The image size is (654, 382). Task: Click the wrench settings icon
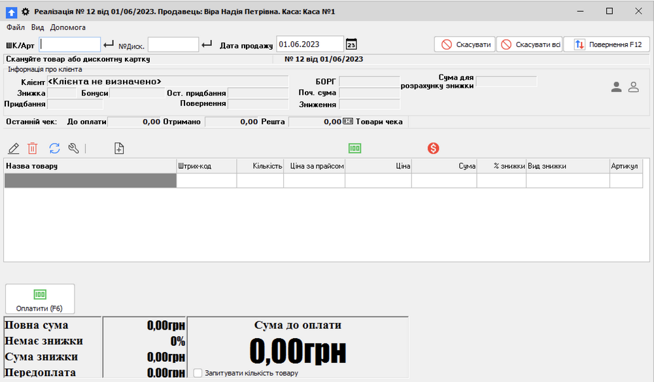coord(73,148)
